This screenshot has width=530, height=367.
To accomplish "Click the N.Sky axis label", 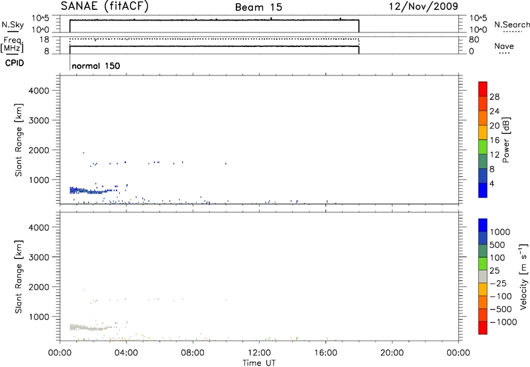I will (13, 25).
